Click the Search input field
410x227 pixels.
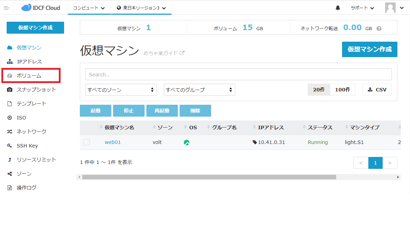click(x=238, y=74)
